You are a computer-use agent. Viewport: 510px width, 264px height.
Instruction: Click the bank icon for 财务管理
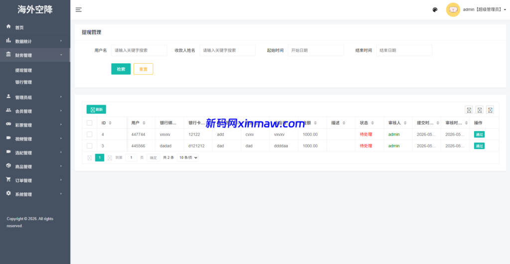click(x=9, y=54)
